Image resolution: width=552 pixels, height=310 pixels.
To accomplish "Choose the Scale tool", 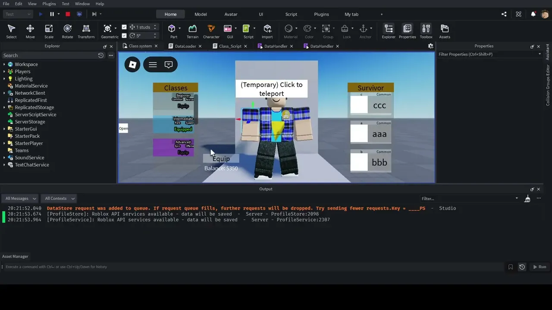I will pyautogui.click(x=49, y=31).
